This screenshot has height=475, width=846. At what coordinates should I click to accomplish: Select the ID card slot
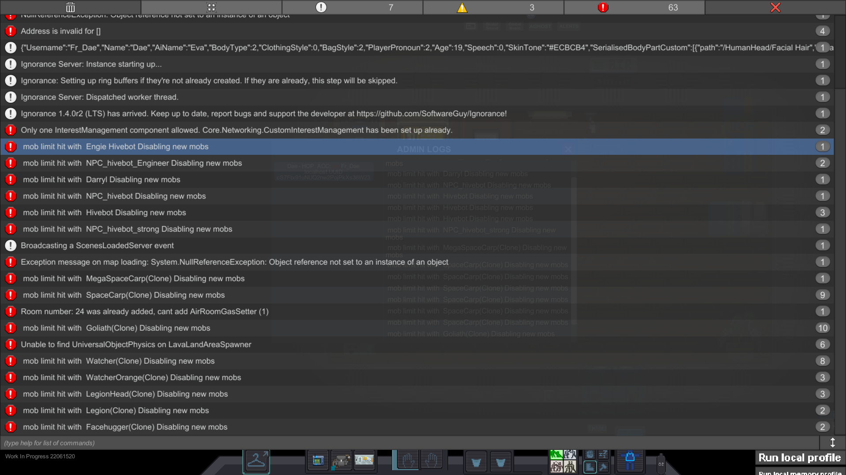coord(364,460)
